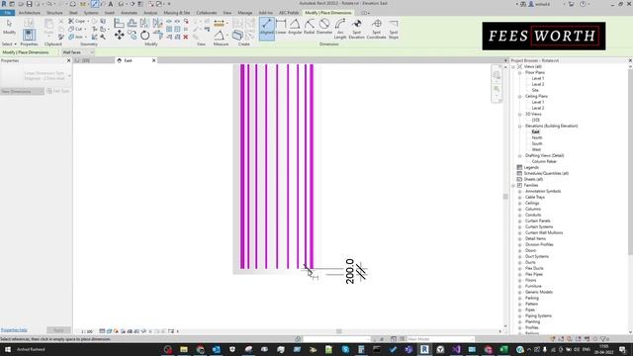Click the Edit Type button
Image resolution: width=633 pixels, height=356 pixels.
coord(58,91)
